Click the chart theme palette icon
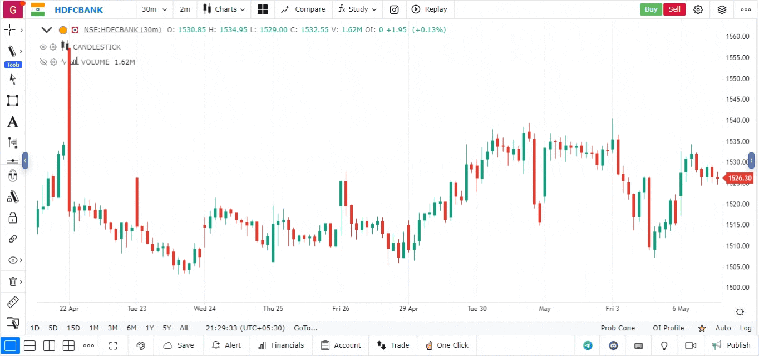 pyautogui.click(x=141, y=345)
